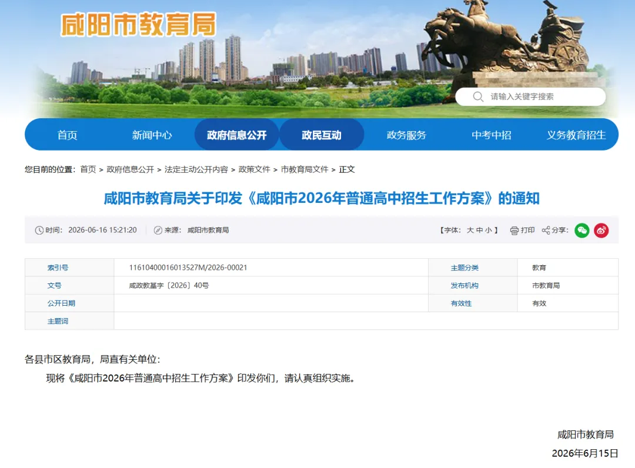Go to 法定主动公开内容 in the breadcrumb
The image size is (635, 468).
click(196, 169)
